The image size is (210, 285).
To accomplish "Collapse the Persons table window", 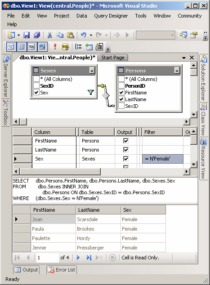I will click(177, 70).
